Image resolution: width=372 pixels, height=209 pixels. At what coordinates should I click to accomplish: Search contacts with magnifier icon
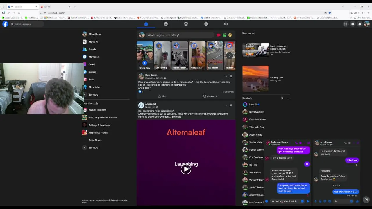[282, 98]
